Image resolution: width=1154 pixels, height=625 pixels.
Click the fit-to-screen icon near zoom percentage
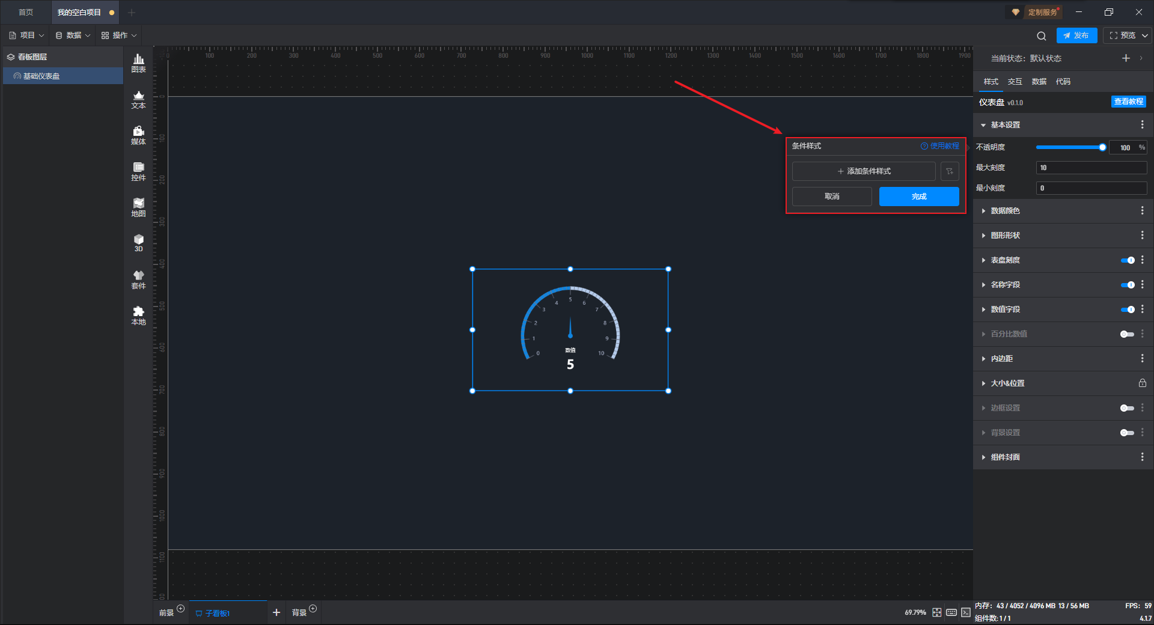(936, 612)
